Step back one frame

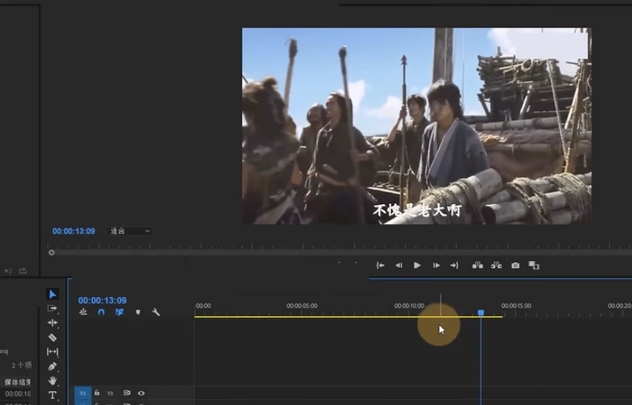pyautogui.click(x=399, y=265)
